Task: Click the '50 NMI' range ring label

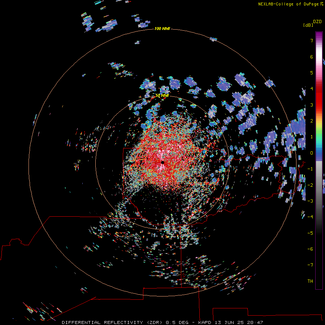Action: coord(162,96)
